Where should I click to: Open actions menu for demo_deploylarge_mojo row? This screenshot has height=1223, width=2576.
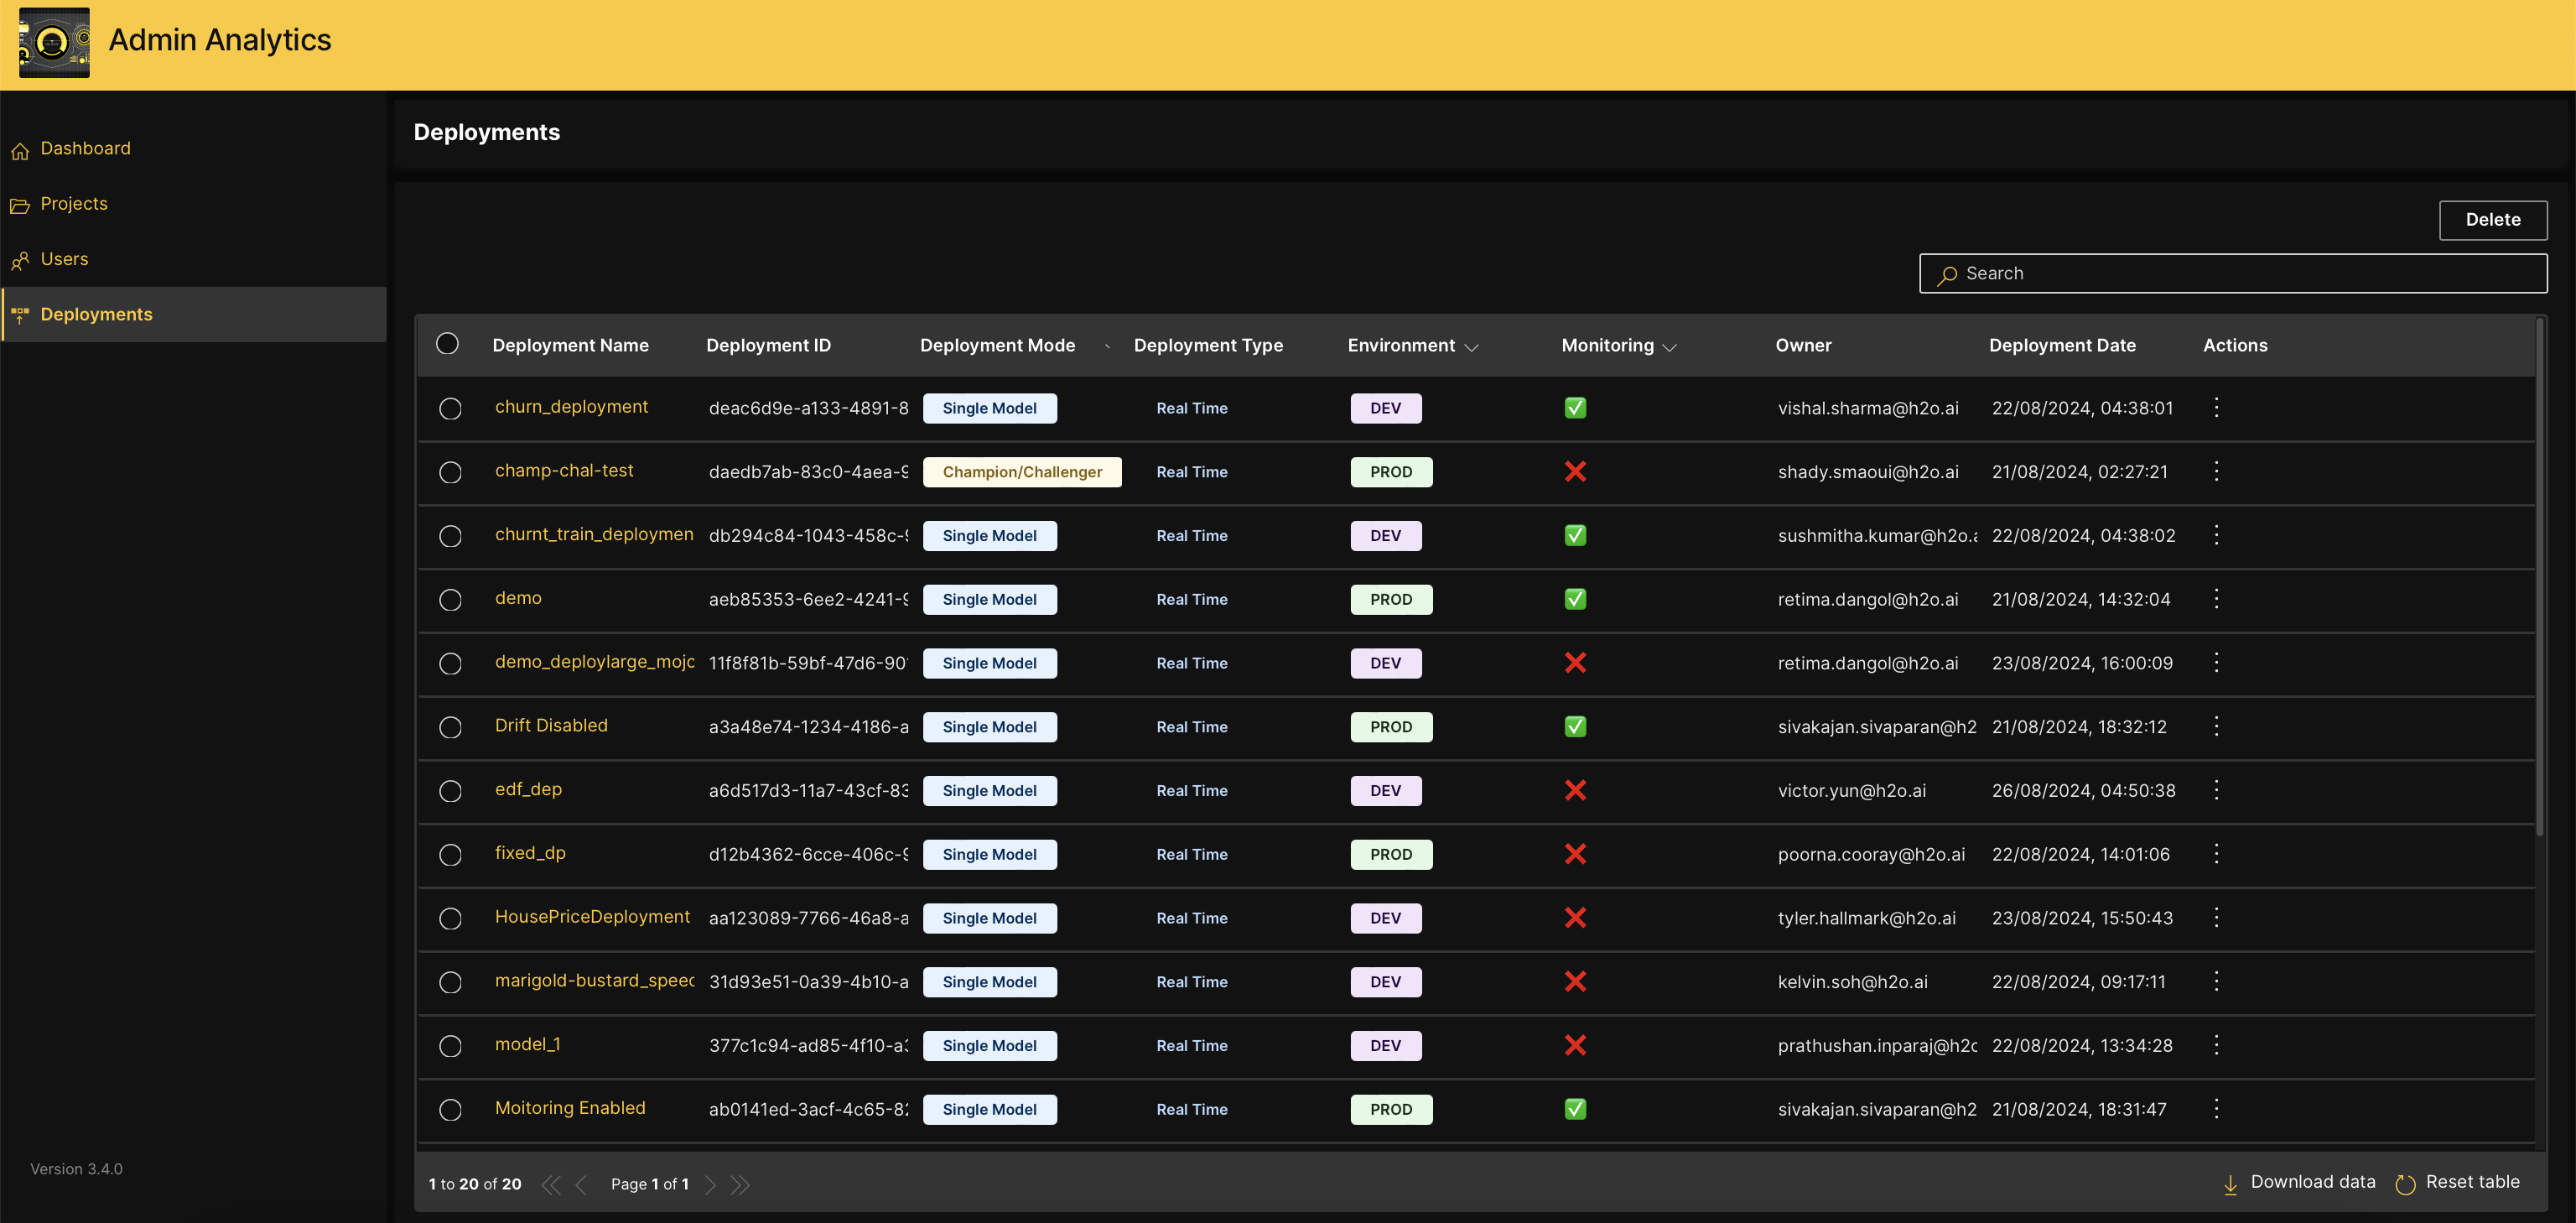point(2216,662)
